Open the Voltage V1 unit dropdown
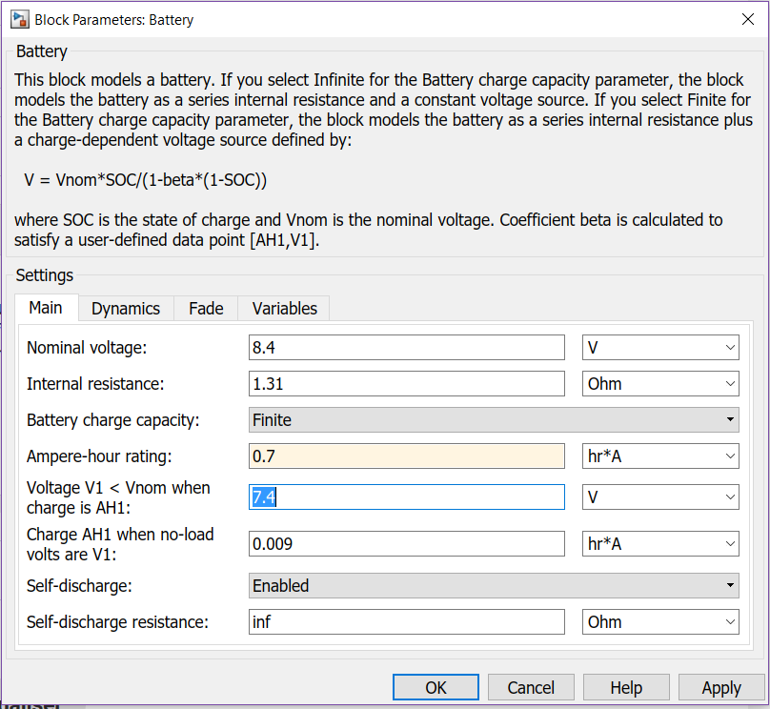The width and height of the screenshot is (770, 709). [660, 496]
